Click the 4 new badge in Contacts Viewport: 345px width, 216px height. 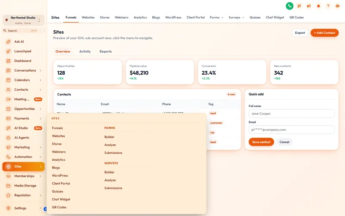pyautogui.click(x=231, y=94)
